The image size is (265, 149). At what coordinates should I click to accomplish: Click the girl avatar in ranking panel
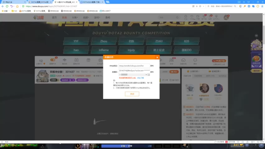click(x=204, y=88)
